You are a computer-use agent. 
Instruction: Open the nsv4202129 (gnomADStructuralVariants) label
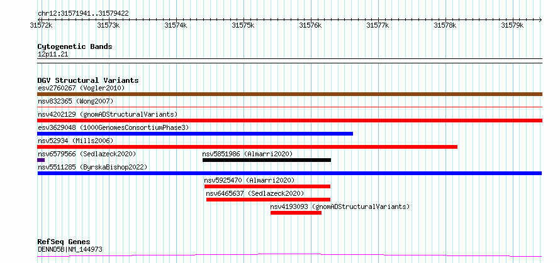coord(108,114)
